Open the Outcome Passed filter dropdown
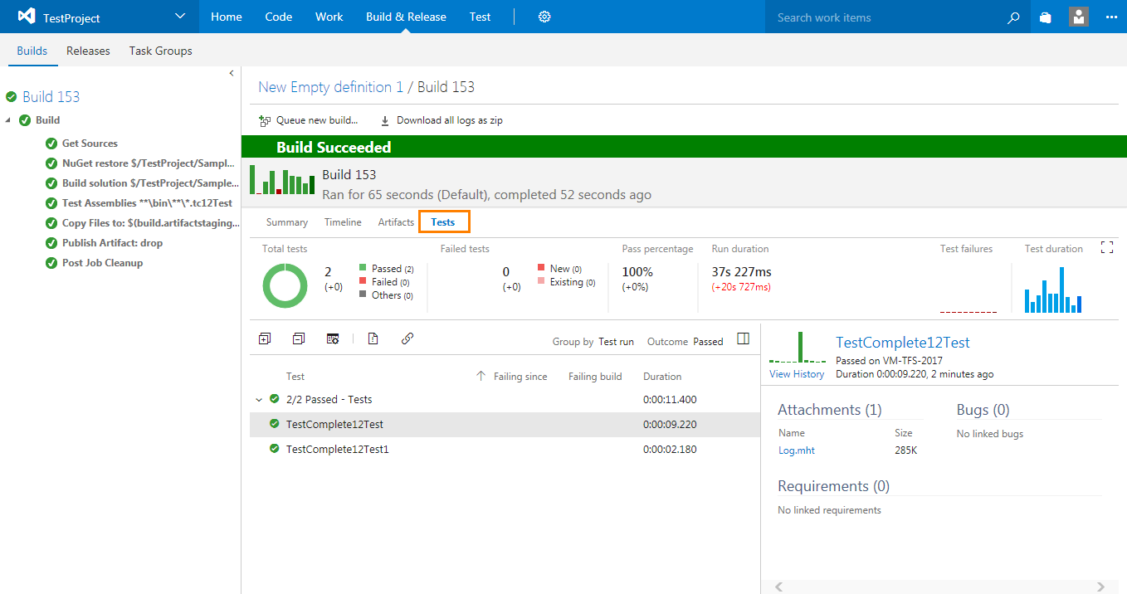 click(708, 342)
